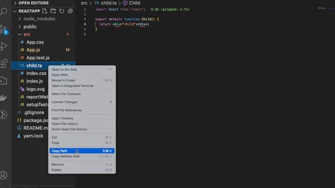Screen dimensions: 335x188
Task: Open the Search view in activity bar
Action: 4,11
